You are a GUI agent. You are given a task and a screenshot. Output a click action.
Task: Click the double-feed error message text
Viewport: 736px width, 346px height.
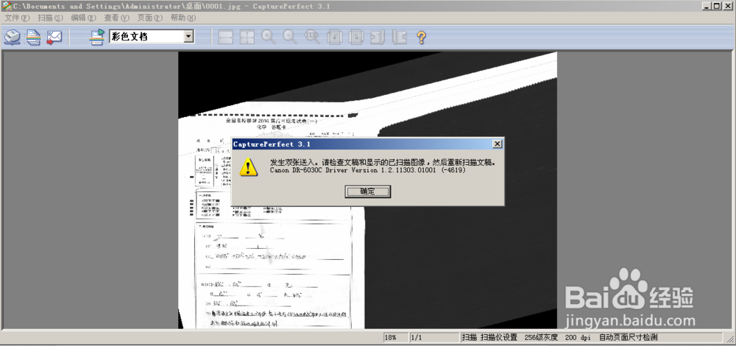point(383,162)
